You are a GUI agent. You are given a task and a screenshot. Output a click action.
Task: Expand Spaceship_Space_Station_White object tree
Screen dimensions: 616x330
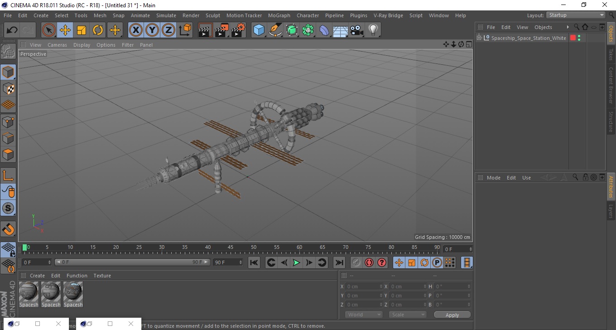479,38
